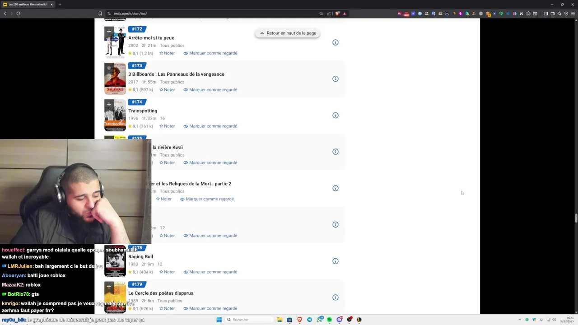The height and width of the screenshot is (325, 578).
Task: Open info icon for Raging Bull
Action: [336, 261]
